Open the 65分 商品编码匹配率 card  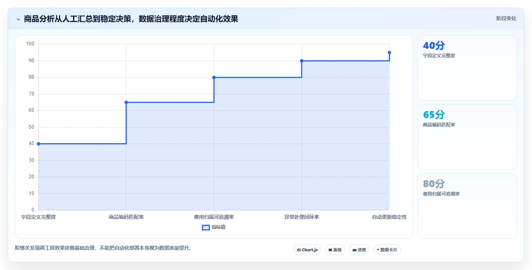[467, 137]
